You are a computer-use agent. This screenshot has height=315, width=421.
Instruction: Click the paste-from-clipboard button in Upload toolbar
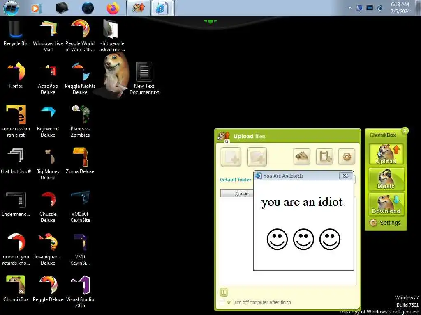(x=324, y=156)
